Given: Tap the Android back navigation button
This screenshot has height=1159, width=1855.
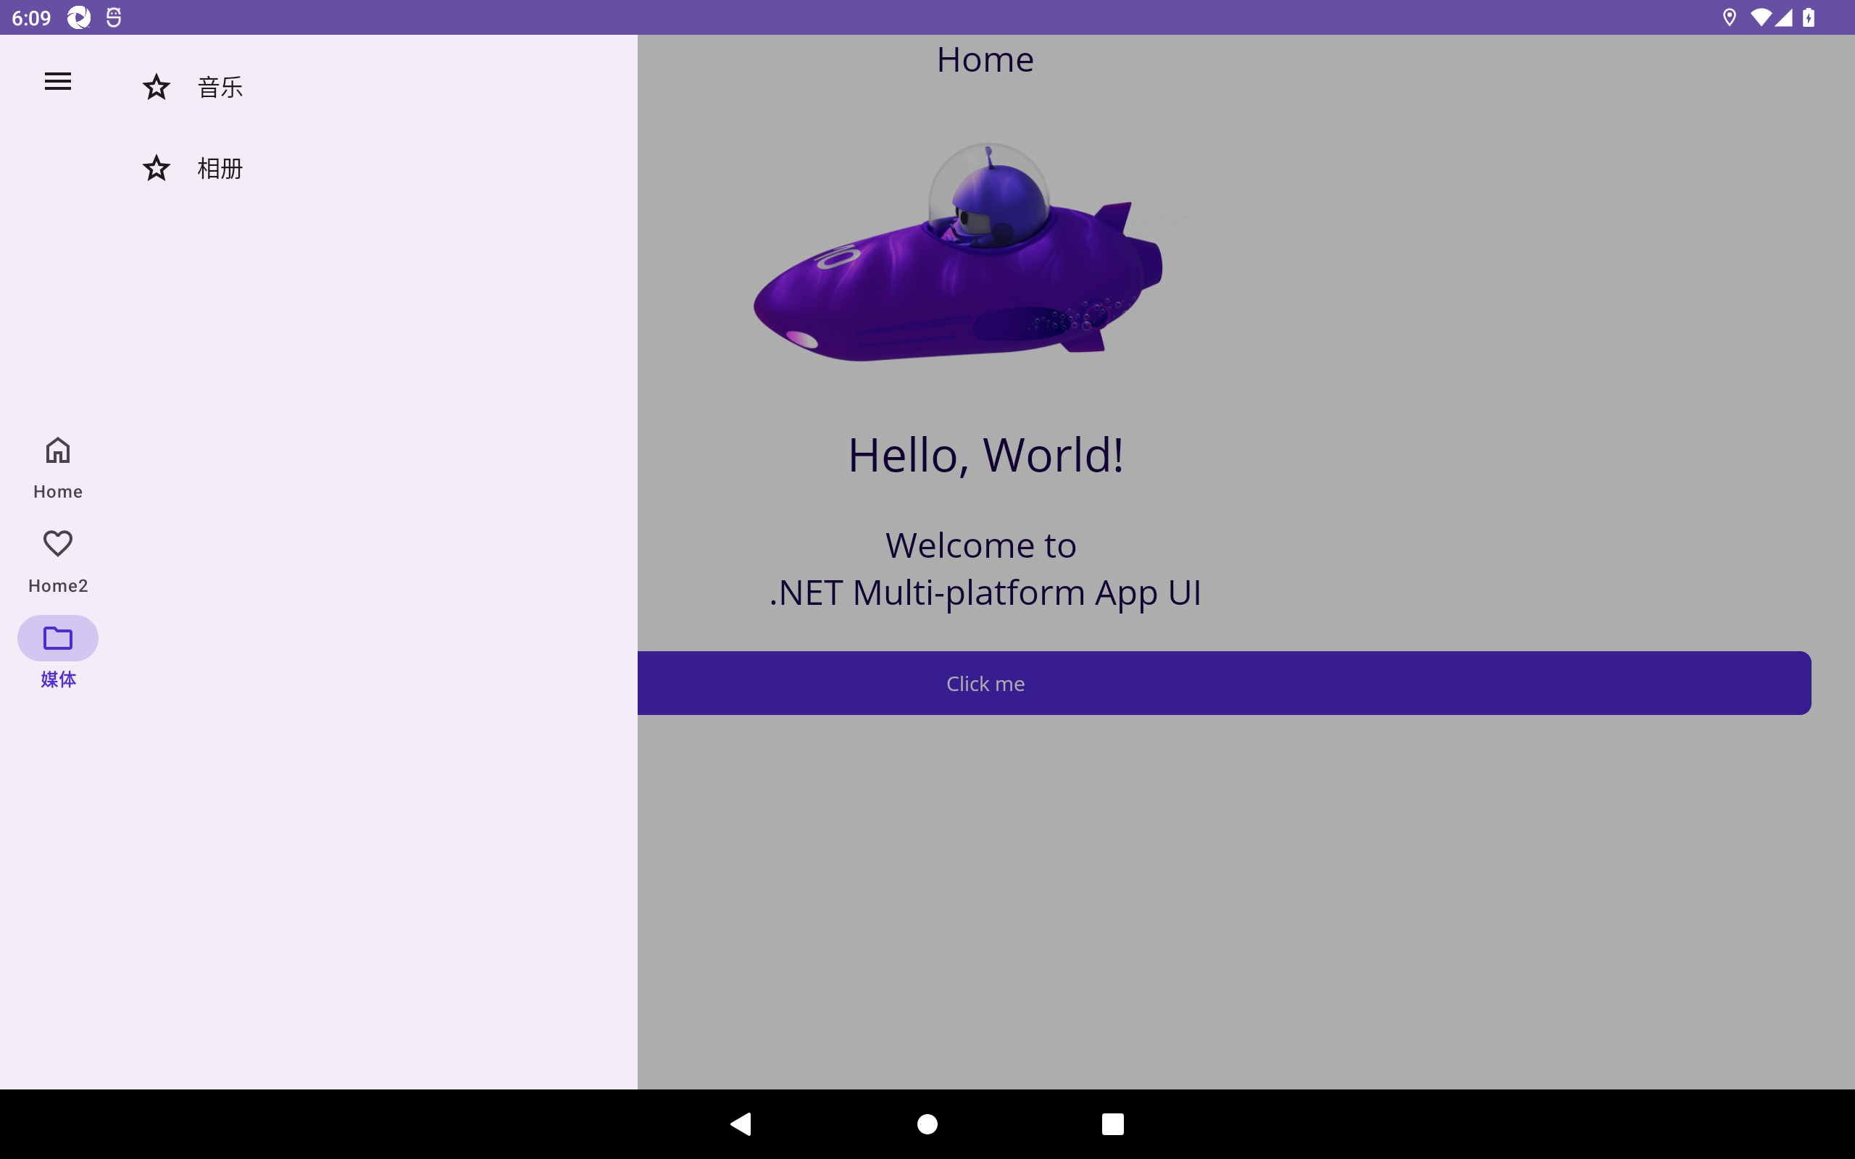Looking at the screenshot, I should pyautogui.click(x=741, y=1124).
